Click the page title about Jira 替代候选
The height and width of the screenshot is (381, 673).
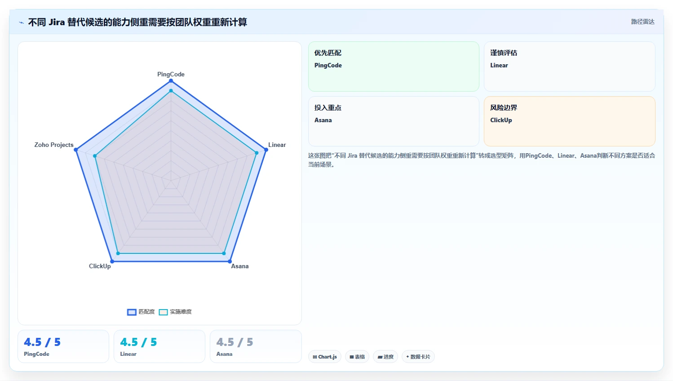137,22
